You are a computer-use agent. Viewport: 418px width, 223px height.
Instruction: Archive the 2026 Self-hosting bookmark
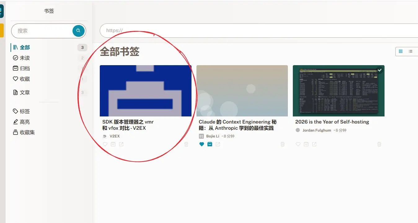pos(306,144)
